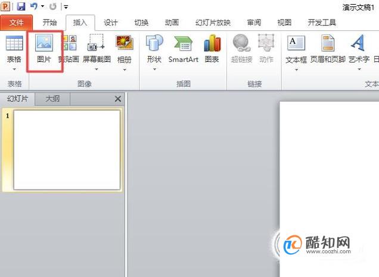This screenshot has height=277, width=379.
Task: Click the Table (表格) icon
Action: [14, 43]
